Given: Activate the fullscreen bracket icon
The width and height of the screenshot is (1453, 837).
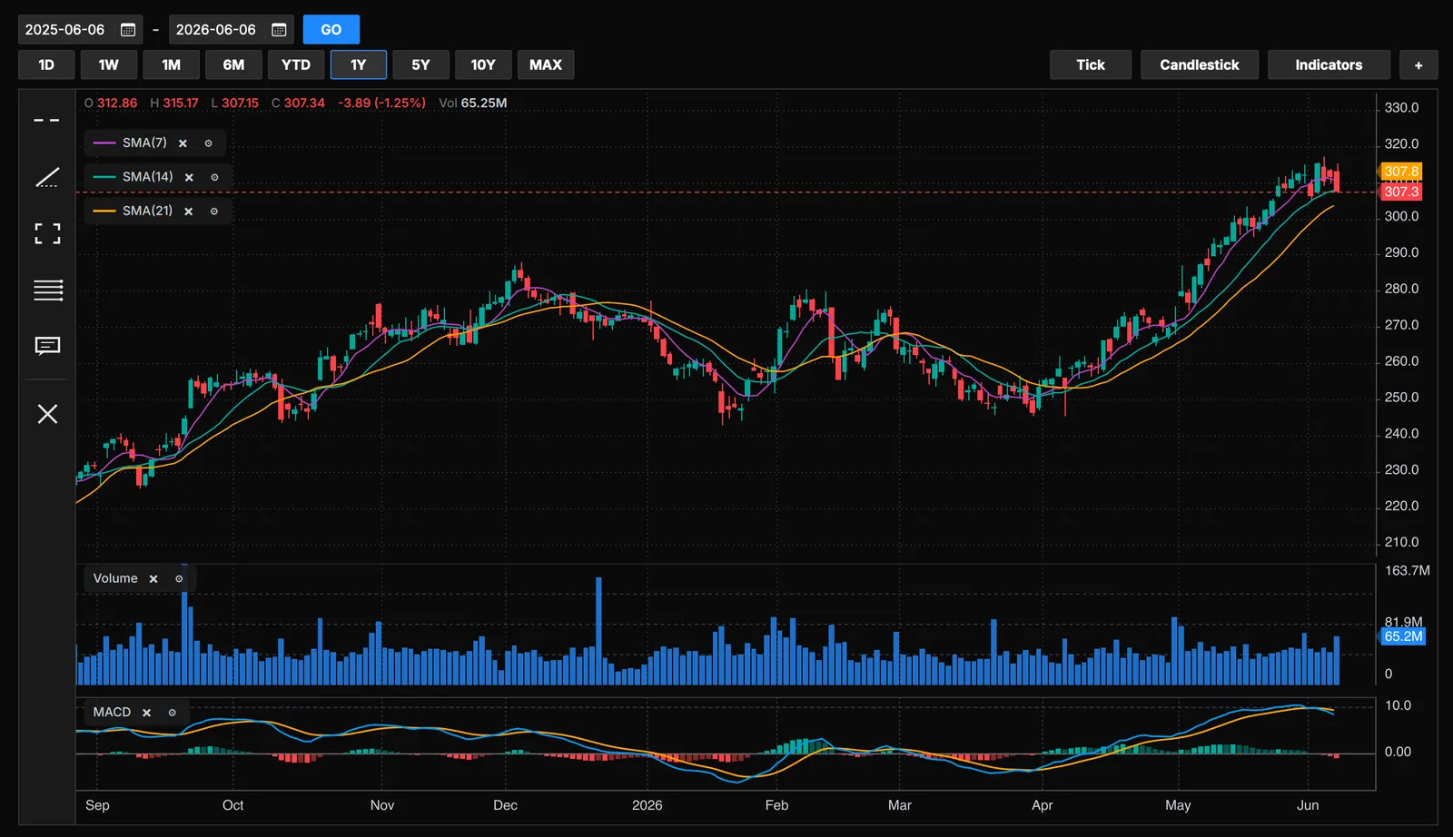Looking at the screenshot, I should coord(47,233).
